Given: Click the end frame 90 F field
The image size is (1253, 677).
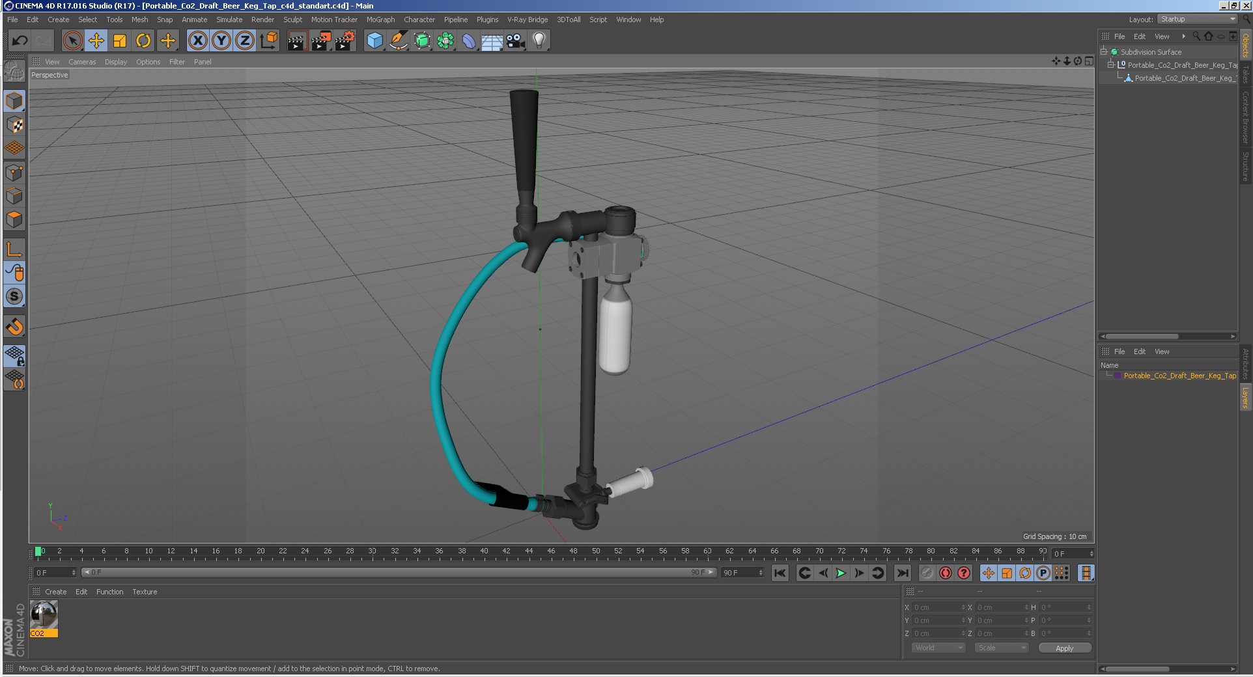Looking at the screenshot, I should click(x=742, y=572).
